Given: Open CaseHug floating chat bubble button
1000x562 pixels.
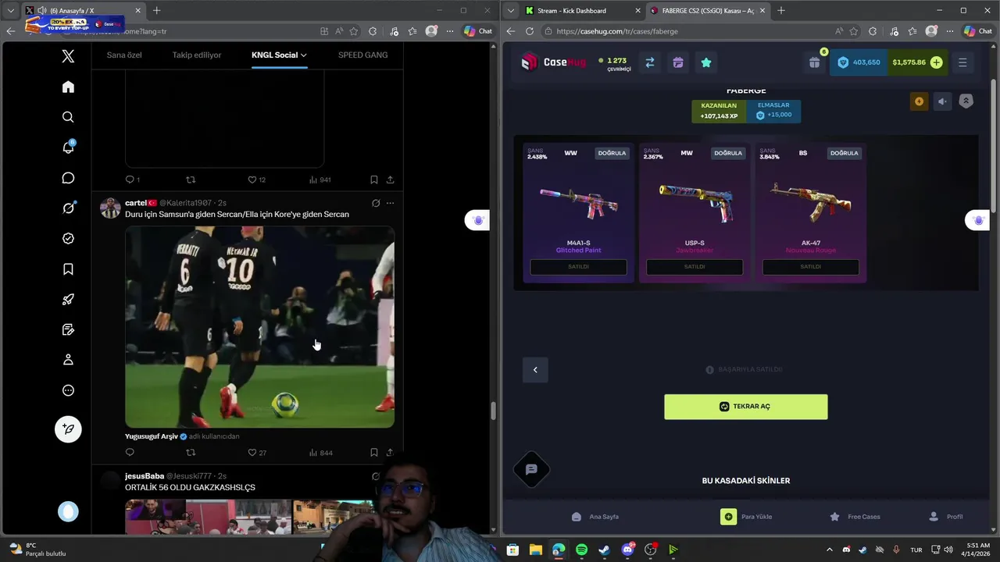Looking at the screenshot, I should click(531, 469).
